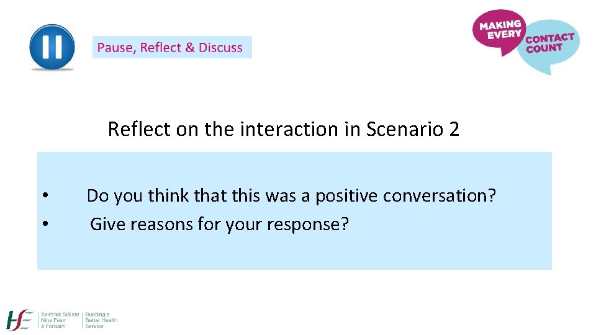The width and height of the screenshot is (596, 335).
Task: Click the word Discuss in the label
Action: tap(220, 48)
